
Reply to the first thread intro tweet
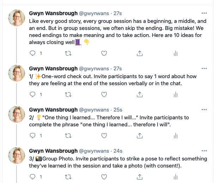[32, 53]
